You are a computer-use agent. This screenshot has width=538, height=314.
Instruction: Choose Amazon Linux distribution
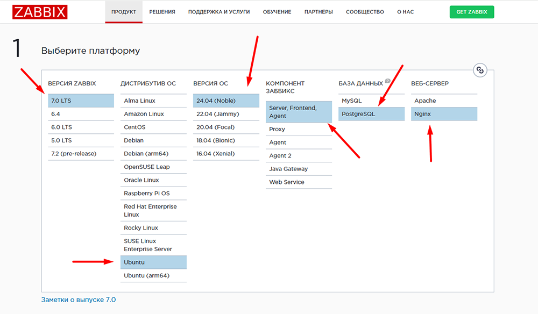click(153, 114)
